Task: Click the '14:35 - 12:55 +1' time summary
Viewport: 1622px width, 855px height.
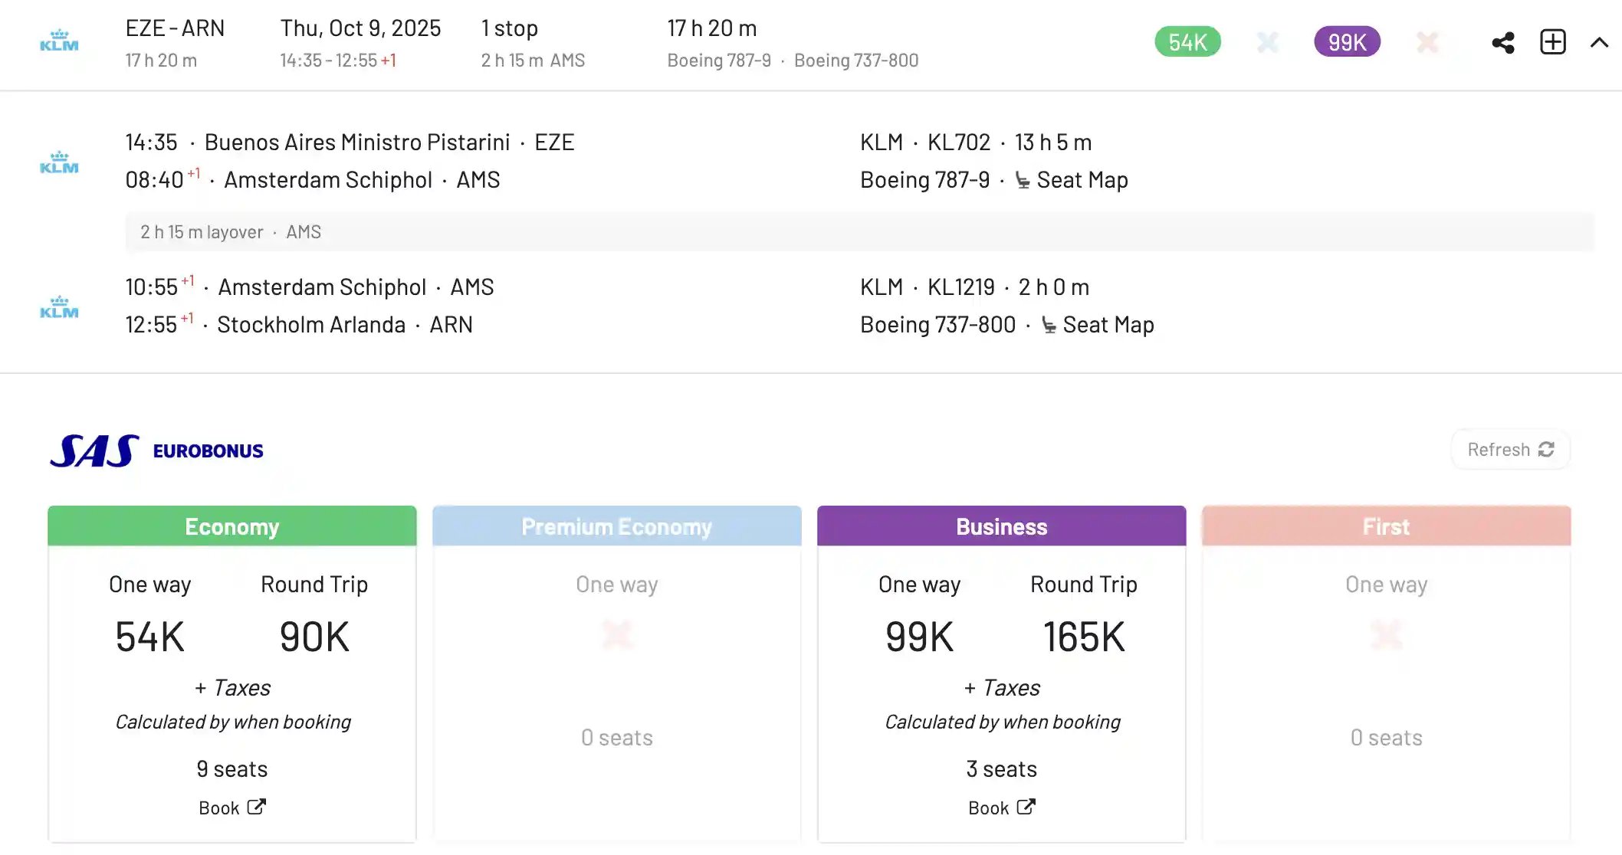Action: (x=338, y=61)
